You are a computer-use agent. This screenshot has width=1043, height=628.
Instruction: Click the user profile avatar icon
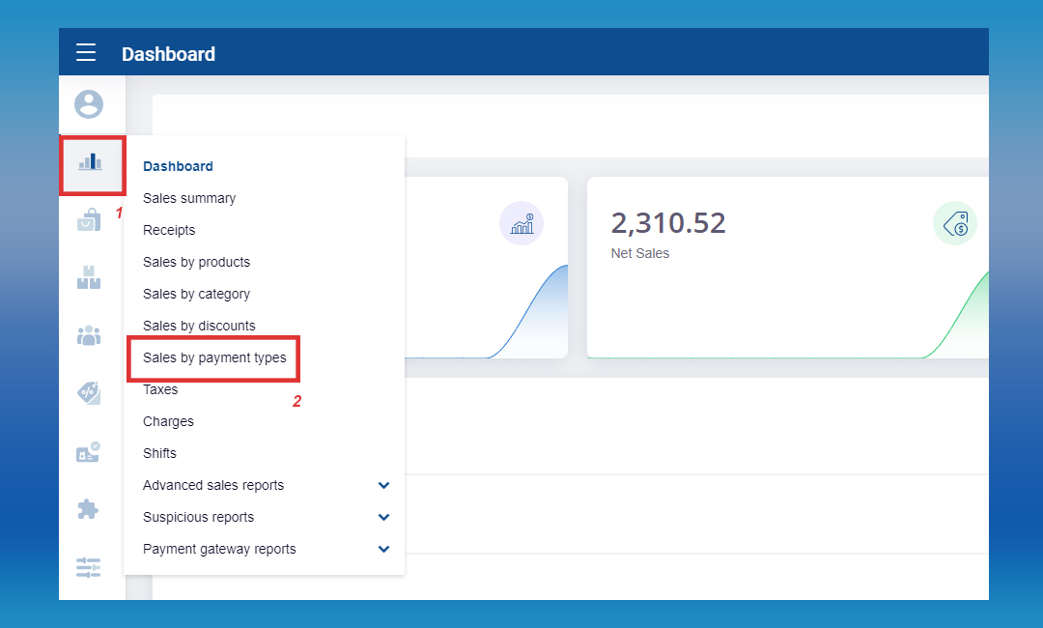[89, 104]
